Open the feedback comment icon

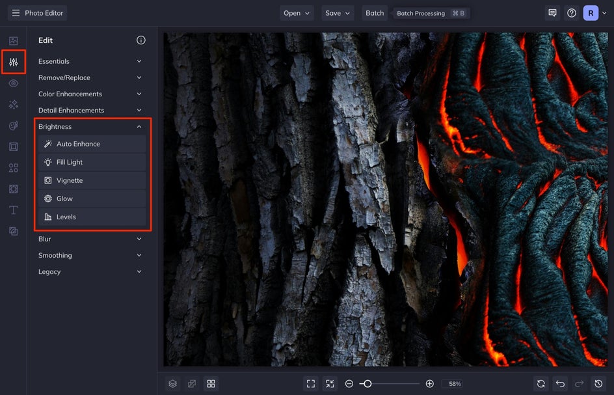552,13
